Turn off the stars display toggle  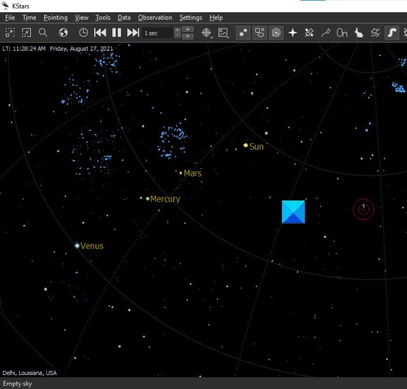coord(244,33)
